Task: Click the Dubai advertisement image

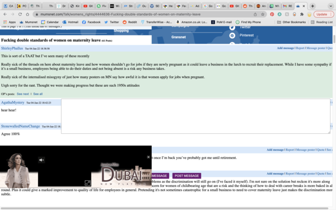Action: 122,175
